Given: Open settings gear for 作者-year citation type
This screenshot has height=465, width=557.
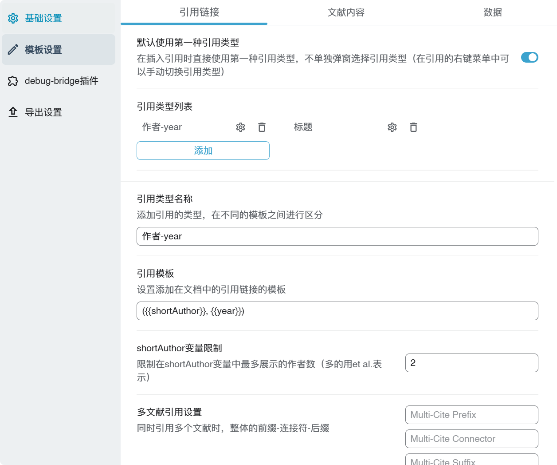Looking at the screenshot, I should click(240, 127).
